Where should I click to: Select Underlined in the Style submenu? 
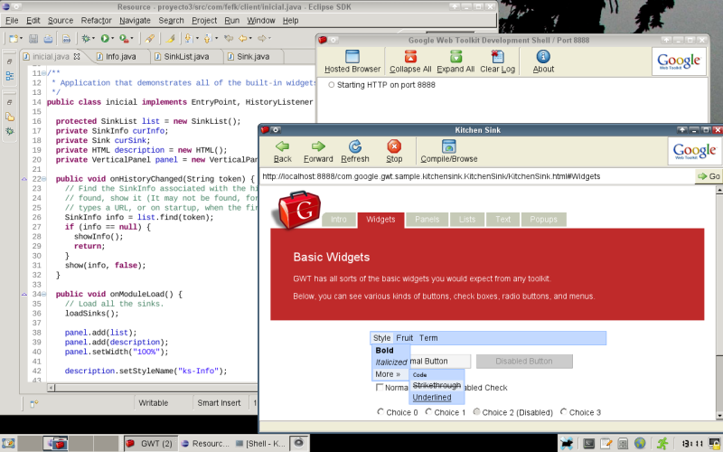[432, 397]
